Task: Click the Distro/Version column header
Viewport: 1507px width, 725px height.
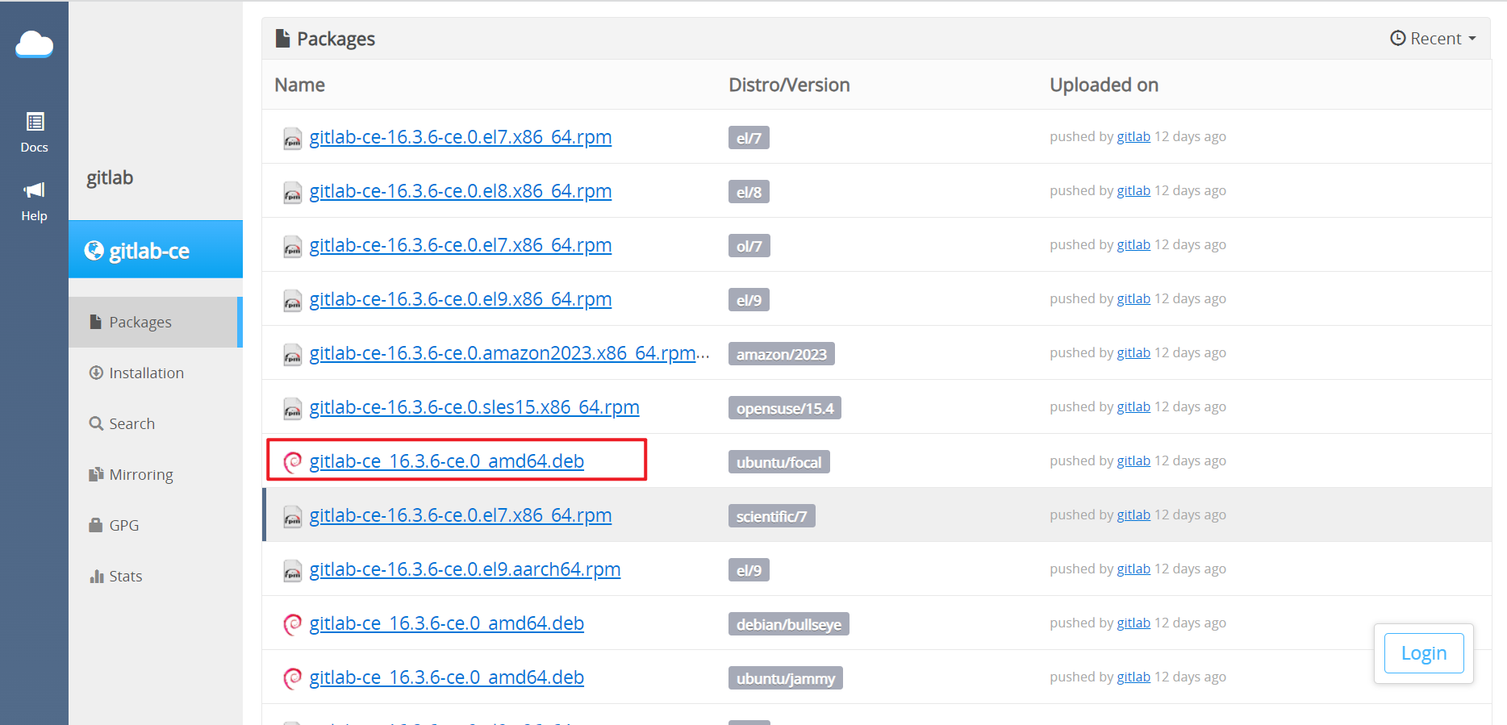Action: click(x=789, y=85)
